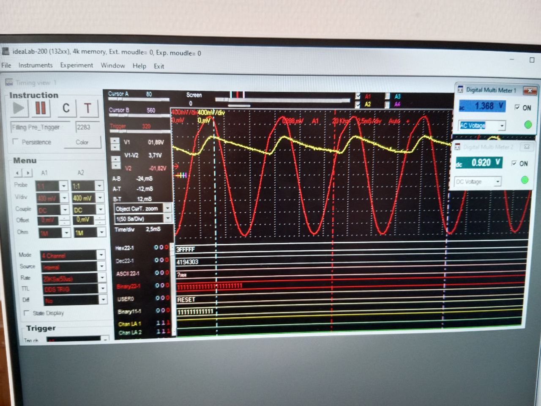Viewport: 541px width, 406px height.
Task: Open the Experiment menu
Action: click(x=77, y=65)
